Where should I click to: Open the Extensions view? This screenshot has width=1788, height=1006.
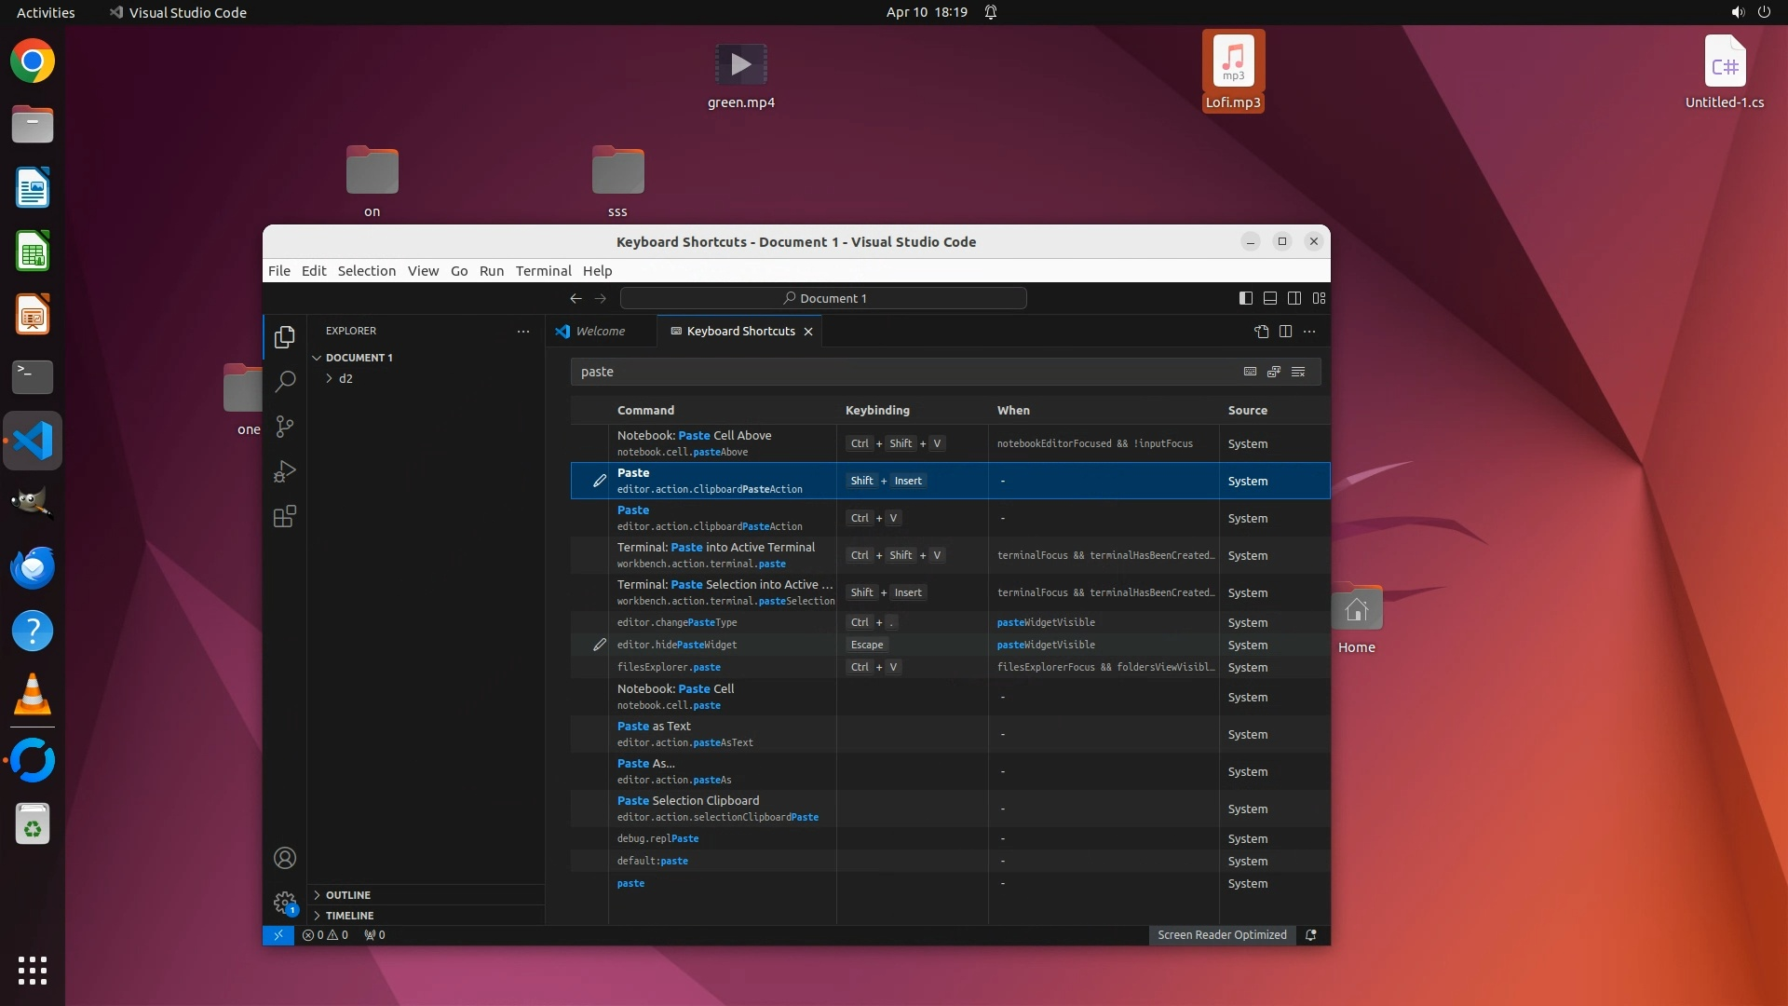click(x=285, y=517)
